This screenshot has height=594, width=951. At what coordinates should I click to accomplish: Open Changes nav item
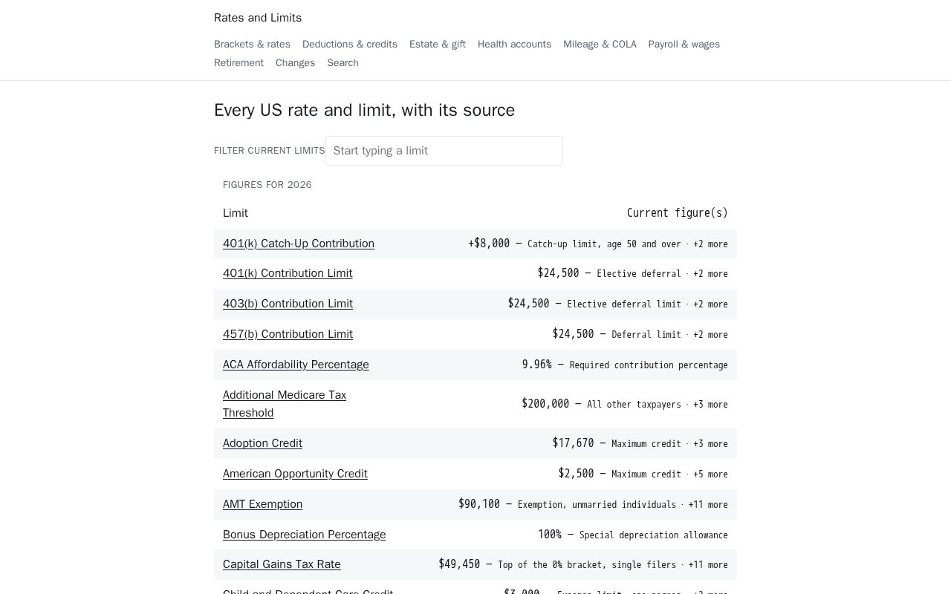point(295,63)
